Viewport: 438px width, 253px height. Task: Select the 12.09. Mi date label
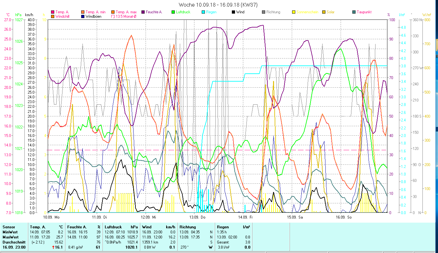(x=148, y=217)
